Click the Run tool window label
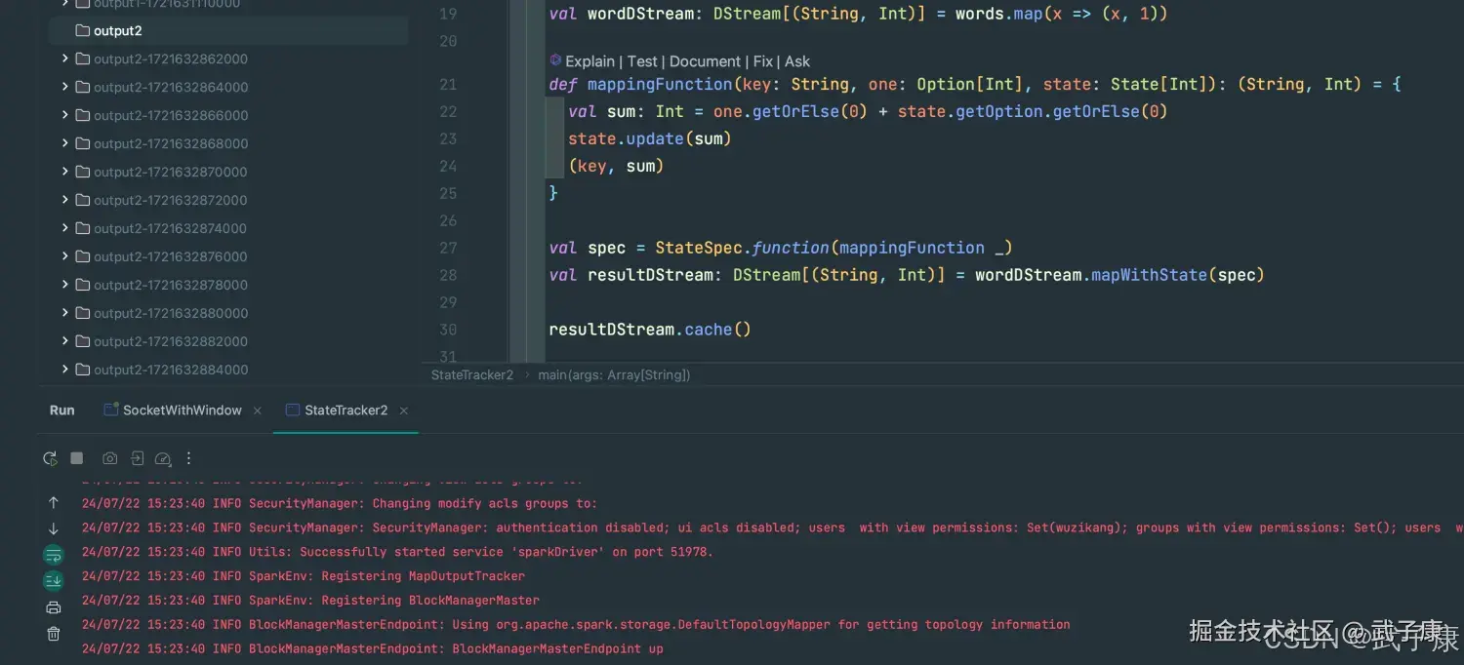The image size is (1464, 665). coord(62,411)
